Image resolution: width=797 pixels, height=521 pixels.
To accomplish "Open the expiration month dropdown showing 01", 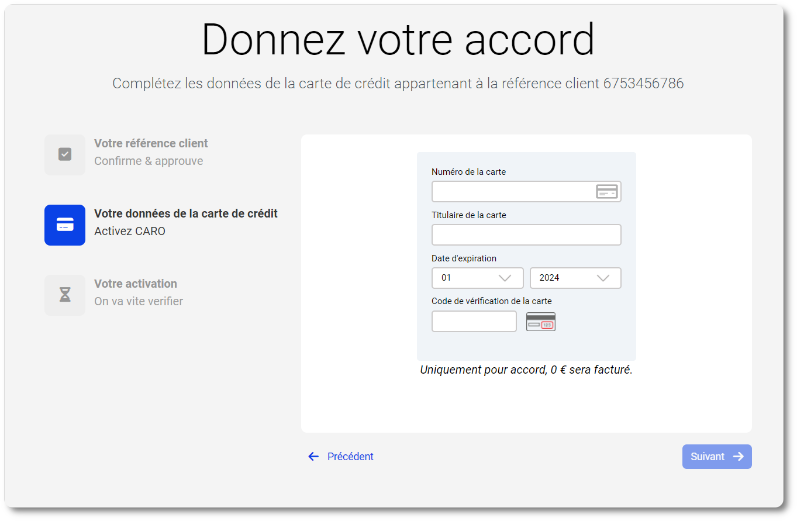I will click(478, 278).
